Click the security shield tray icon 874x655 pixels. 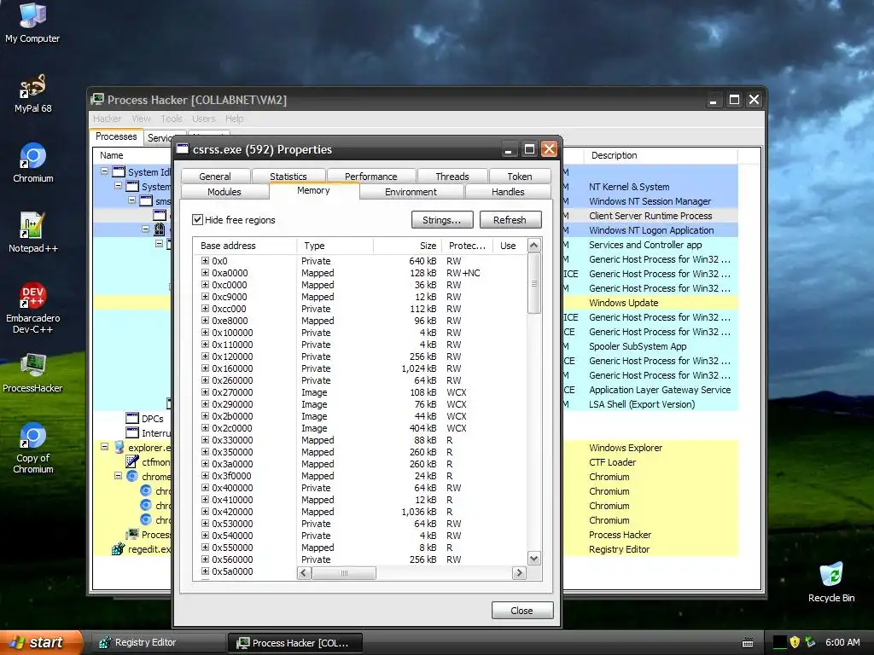tap(795, 642)
